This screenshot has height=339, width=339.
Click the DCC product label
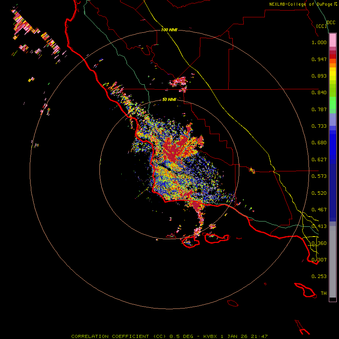coord(331,23)
